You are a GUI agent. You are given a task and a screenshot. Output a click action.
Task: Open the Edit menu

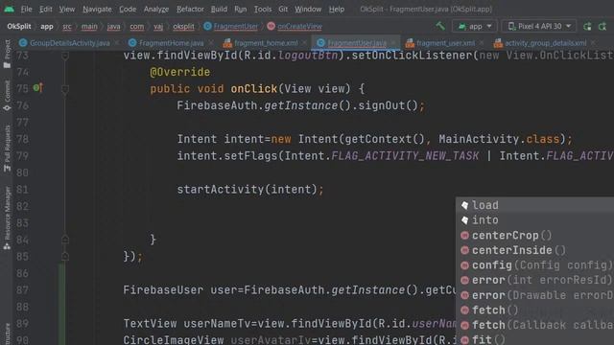(x=45, y=9)
